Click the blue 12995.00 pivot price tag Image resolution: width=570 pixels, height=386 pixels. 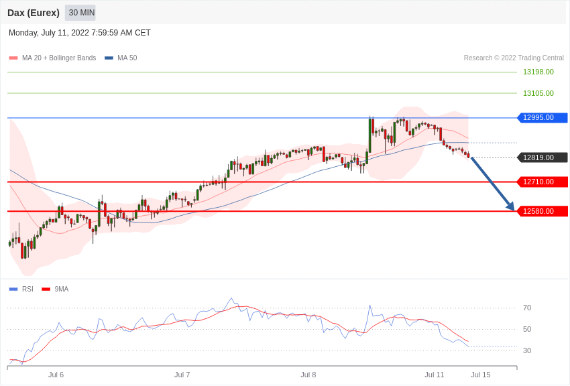click(543, 118)
